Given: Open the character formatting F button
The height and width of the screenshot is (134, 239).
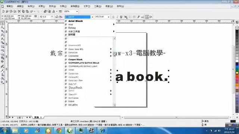Looking at the screenshot, I should tap(139, 17).
